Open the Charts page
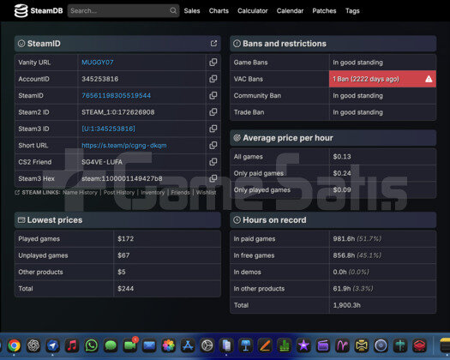This screenshot has width=450, height=360. coord(219,11)
